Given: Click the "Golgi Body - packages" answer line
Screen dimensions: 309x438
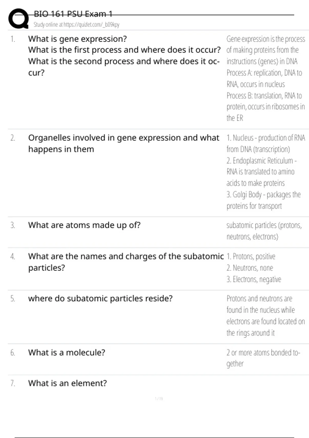Looking at the screenshot, I should click(x=263, y=195).
